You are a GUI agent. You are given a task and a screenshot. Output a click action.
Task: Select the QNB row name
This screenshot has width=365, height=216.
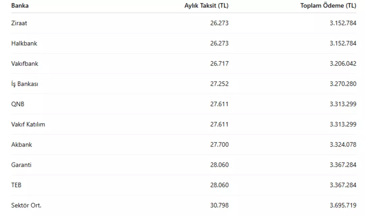tap(18, 104)
